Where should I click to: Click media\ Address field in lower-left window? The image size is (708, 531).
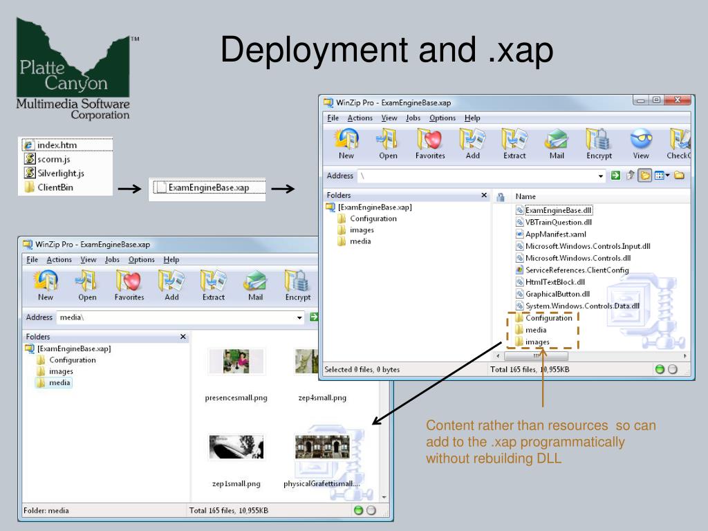180,317
